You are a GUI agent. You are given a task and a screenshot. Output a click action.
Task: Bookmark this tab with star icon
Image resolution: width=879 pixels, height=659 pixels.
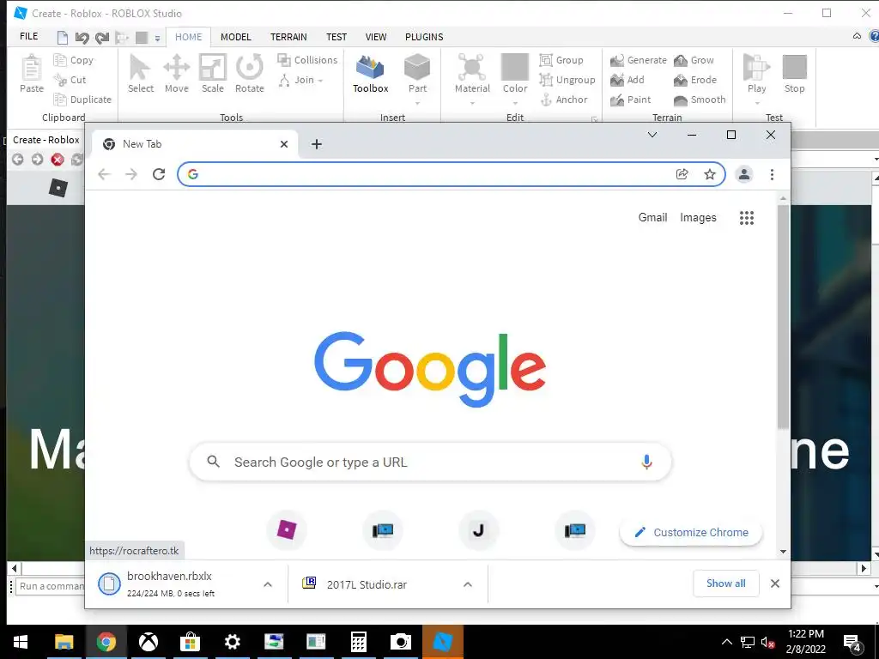(x=710, y=174)
